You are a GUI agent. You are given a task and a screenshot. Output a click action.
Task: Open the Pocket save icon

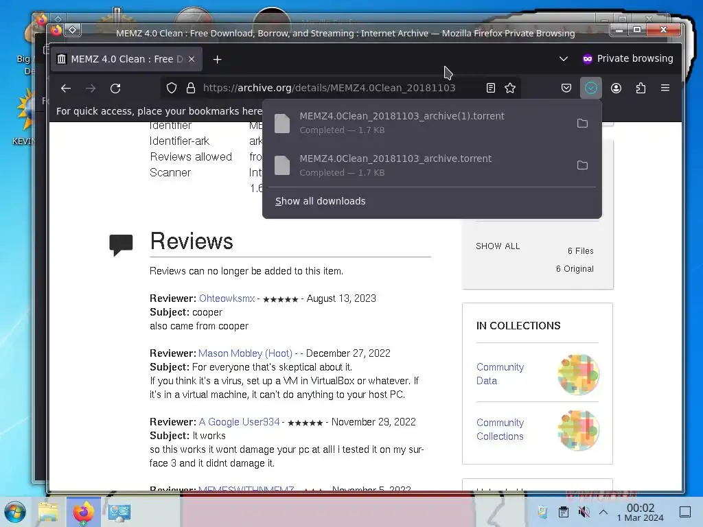pos(566,88)
